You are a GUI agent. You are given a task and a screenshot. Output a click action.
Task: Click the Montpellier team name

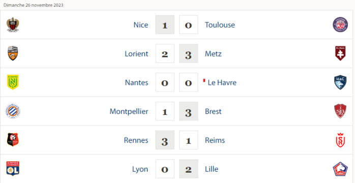click(x=129, y=111)
